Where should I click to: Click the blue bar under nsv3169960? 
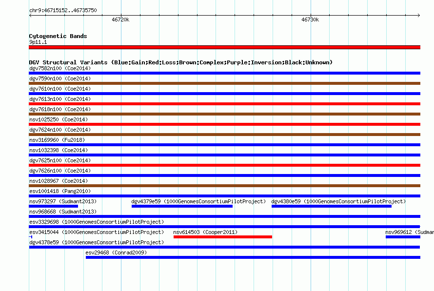[x=224, y=145]
